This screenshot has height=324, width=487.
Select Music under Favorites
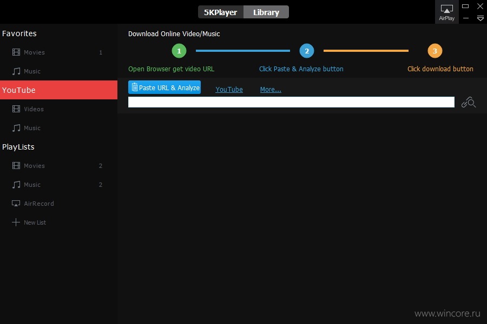click(58, 71)
